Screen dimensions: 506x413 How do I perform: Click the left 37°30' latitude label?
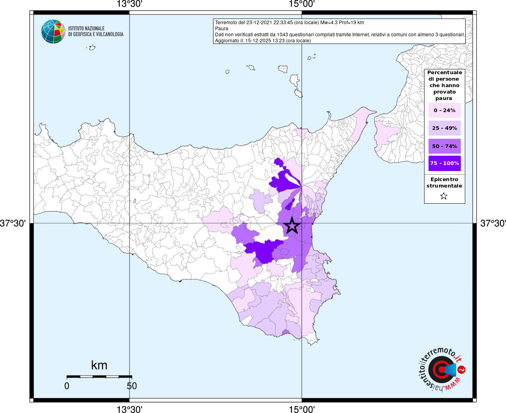coord(13,223)
